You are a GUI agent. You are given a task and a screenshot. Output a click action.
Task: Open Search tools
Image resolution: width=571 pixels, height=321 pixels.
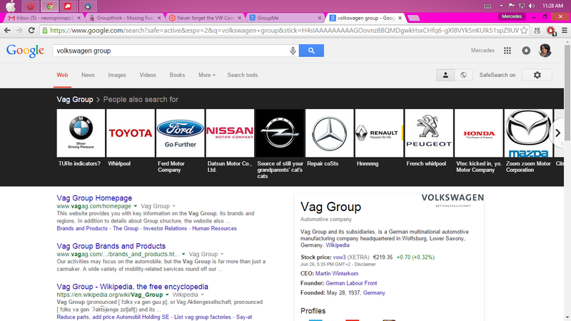242,75
